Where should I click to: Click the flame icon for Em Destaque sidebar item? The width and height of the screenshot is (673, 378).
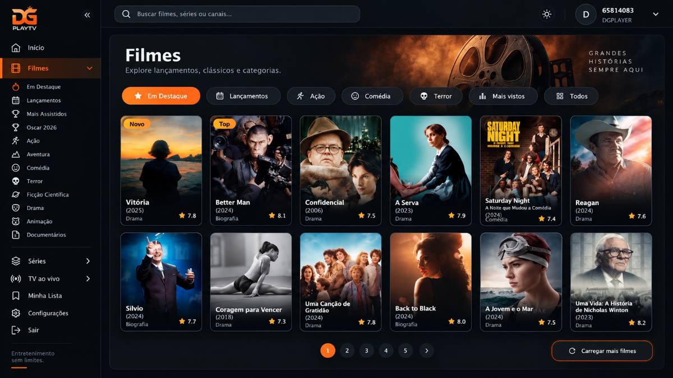coord(16,87)
